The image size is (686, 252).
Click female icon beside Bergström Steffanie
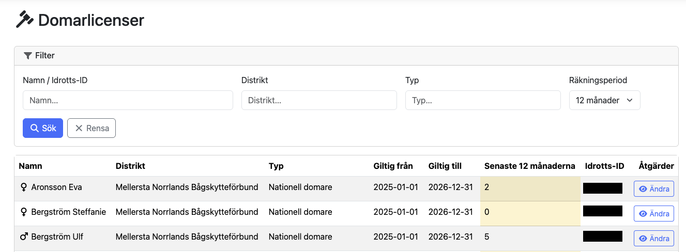tap(23, 212)
